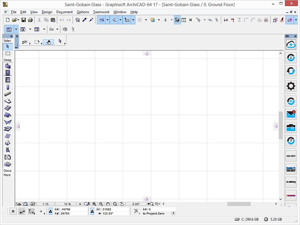Screen dimensions: 300x225
Task: Click the 10 % zoom value button
Action: pyautogui.click(x=66, y=204)
